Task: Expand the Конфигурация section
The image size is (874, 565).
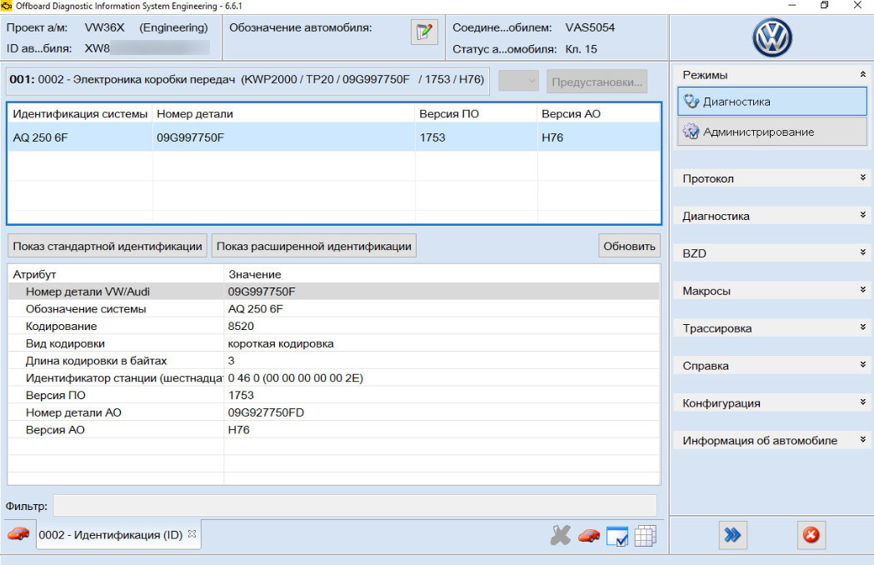Action: [862, 402]
